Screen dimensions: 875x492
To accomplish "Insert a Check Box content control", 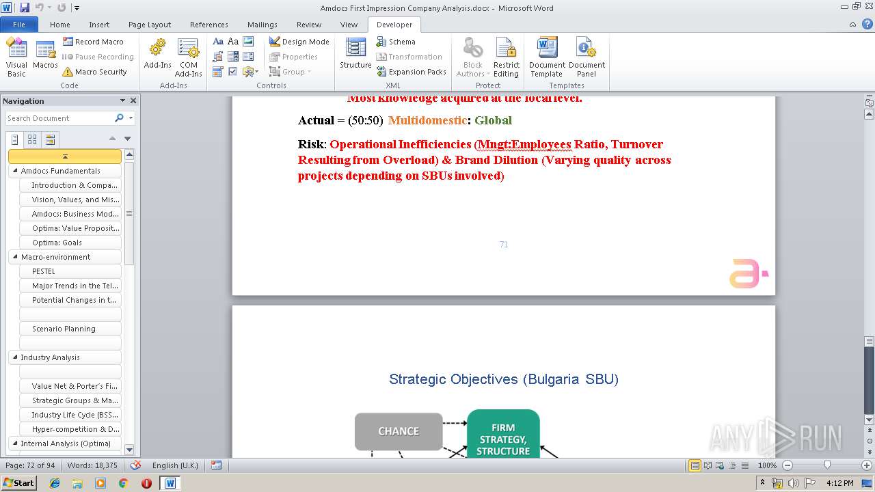I will click(x=233, y=72).
